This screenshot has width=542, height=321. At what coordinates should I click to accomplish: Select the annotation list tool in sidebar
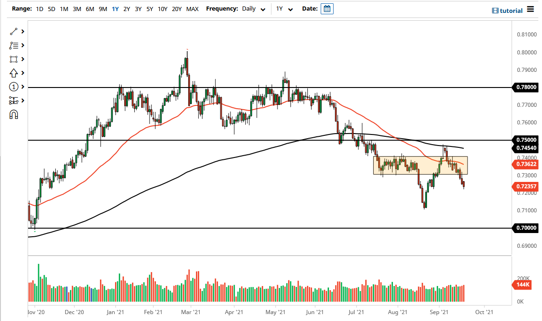point(13,45)
